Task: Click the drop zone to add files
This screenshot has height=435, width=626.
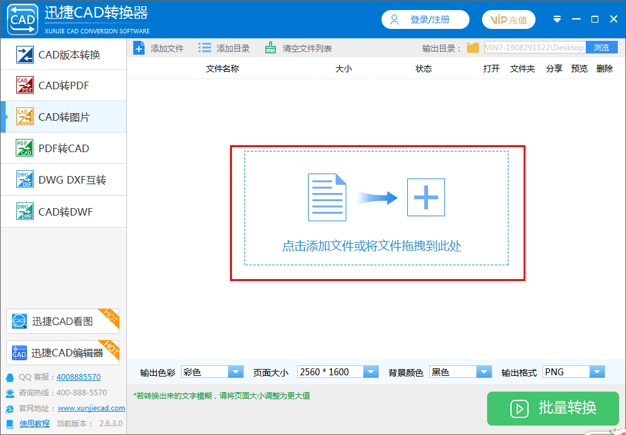Action: (376, 212)
